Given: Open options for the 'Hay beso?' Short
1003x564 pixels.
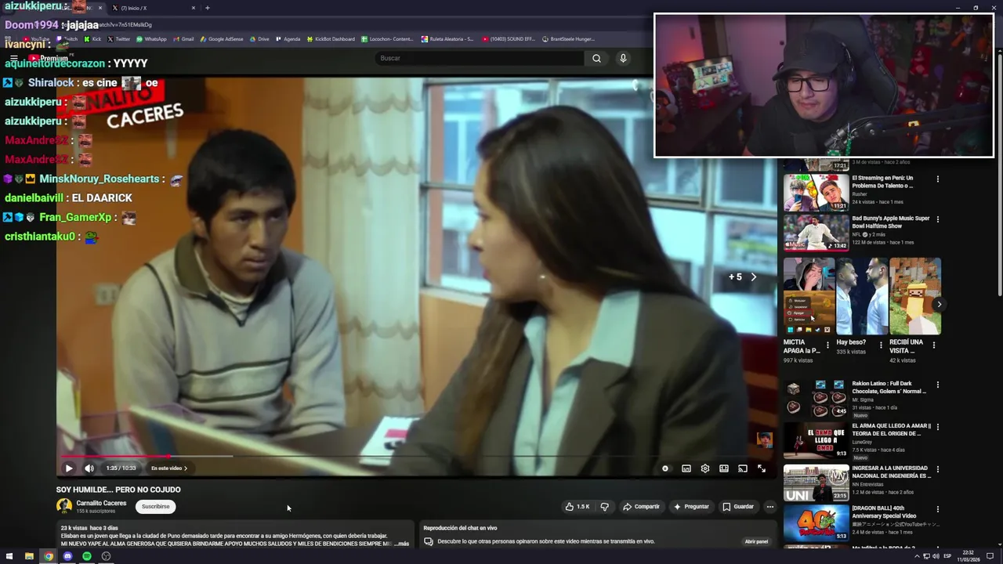Looking at the screenshot, I should click(x=880, y=345).
